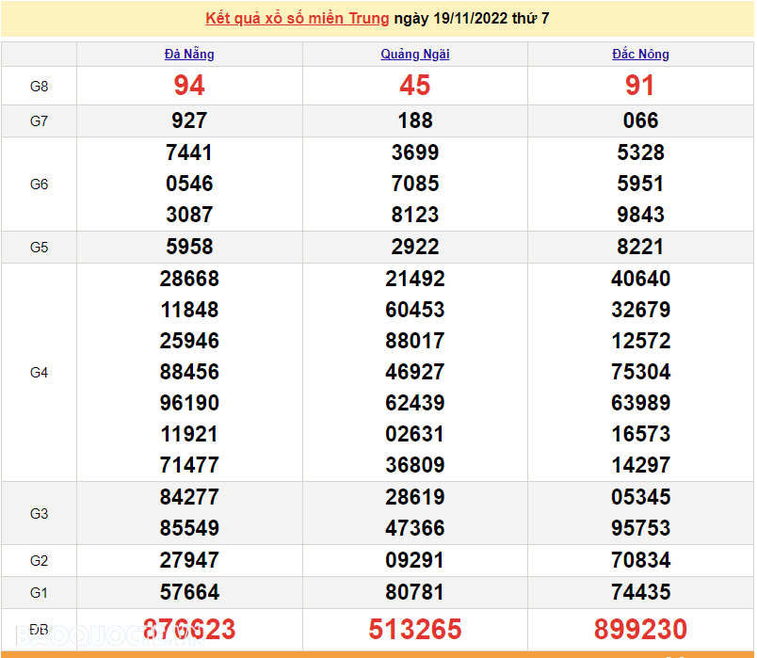The image size is (757, 658).
Task: Click the G7 number 188
Action: (x=415, y=120)
